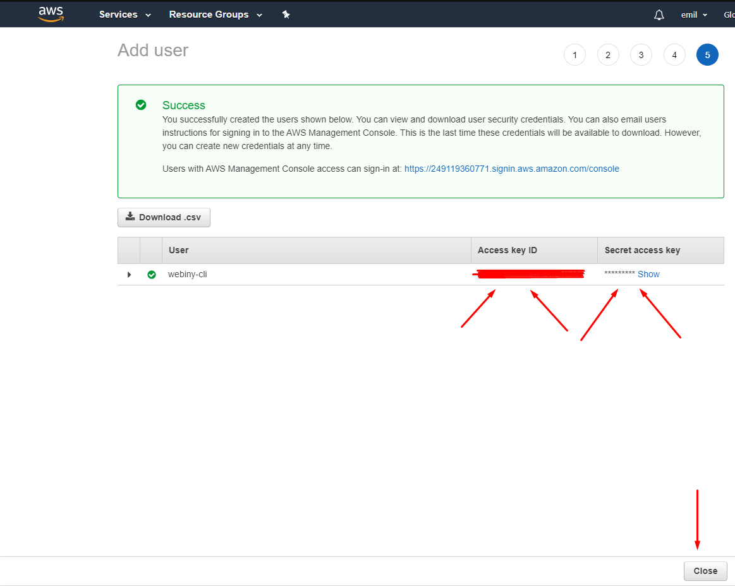Expand the webiny-cli user row details
This screenshot has height=586, width=735.
pyautogui.click(x=129, y=274)
